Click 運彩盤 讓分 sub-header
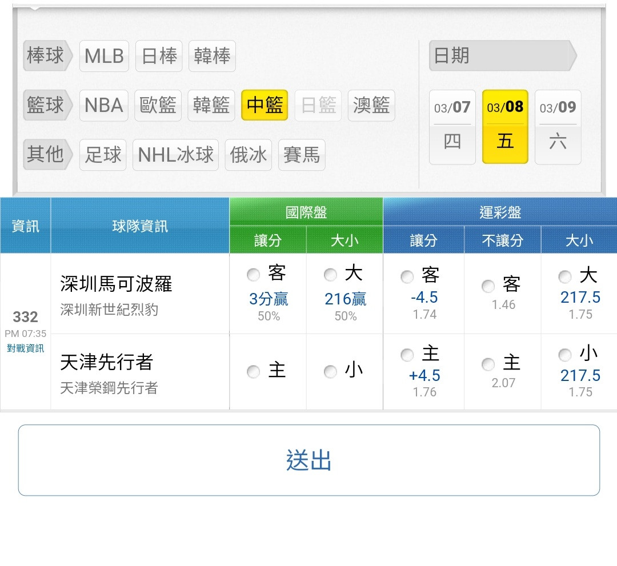Image resolution: width=617 pixels, height=566 pixels. [x=424, y=240]
